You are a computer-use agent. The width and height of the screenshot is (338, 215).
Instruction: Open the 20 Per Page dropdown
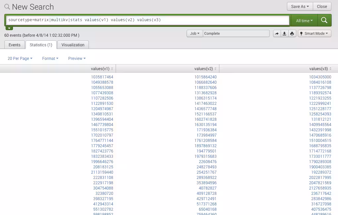click(19, 58)
